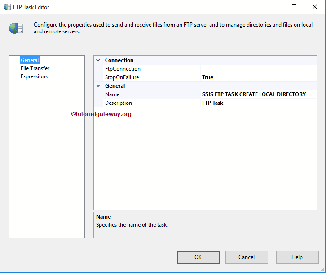Click the OK button
Viewport: 326px width, 273px height.
(198, 257)
